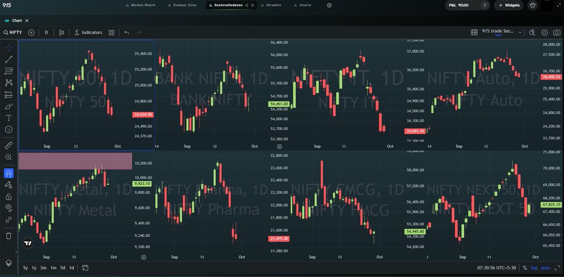Image resolution: width=564 pixels, height=277 pixels.
Task: Open the indicator templates grid icon
Action: click(111, 32)
